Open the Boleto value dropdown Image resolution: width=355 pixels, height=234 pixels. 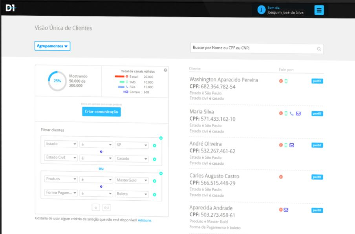pos(132,194)
